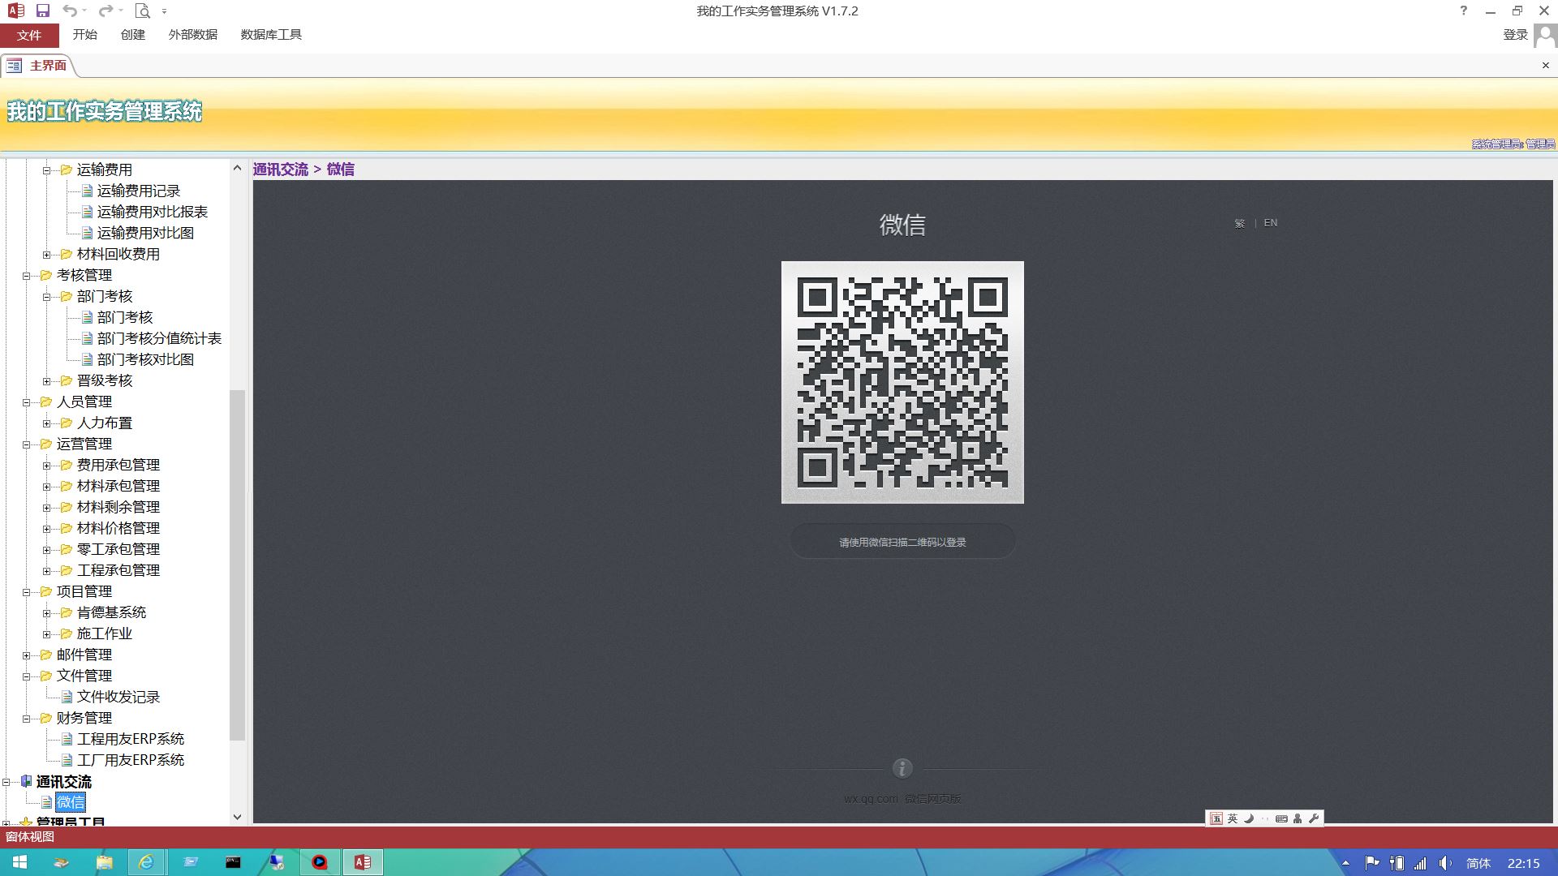Click the IME soft keyboard icon
1558x876 pixels.
(1281, 818)
